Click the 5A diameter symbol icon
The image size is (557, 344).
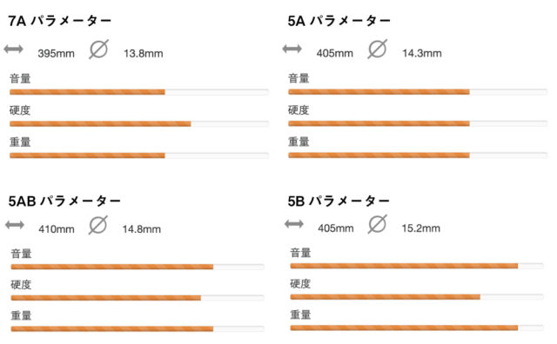pos(377,49)
